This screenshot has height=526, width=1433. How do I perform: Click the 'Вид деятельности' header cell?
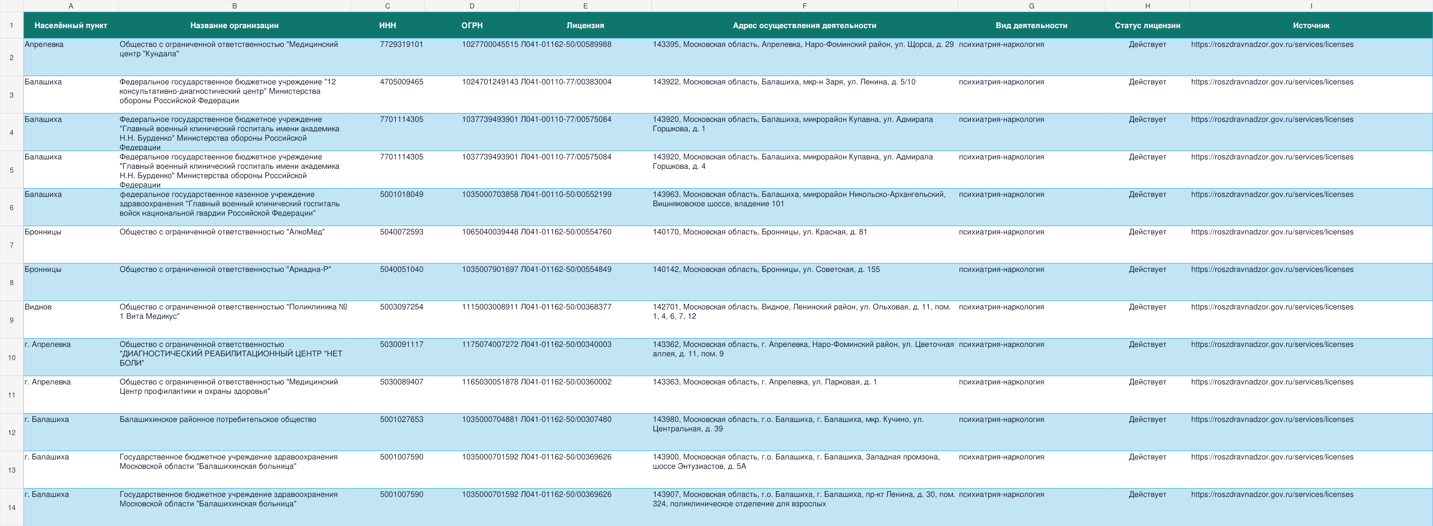1031,25
